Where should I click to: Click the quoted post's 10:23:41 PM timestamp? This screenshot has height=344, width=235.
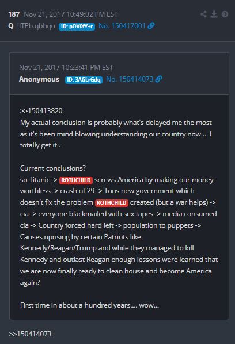tap(66, 67)
